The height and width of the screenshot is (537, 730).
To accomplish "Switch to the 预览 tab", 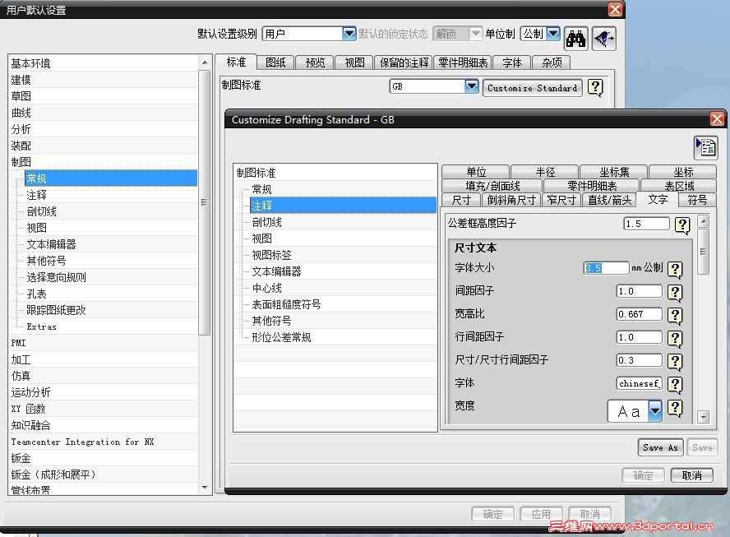I will click(315, 62).
